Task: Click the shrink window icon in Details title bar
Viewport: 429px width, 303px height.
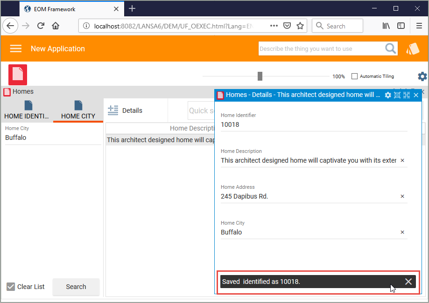Action: (397, 95)
